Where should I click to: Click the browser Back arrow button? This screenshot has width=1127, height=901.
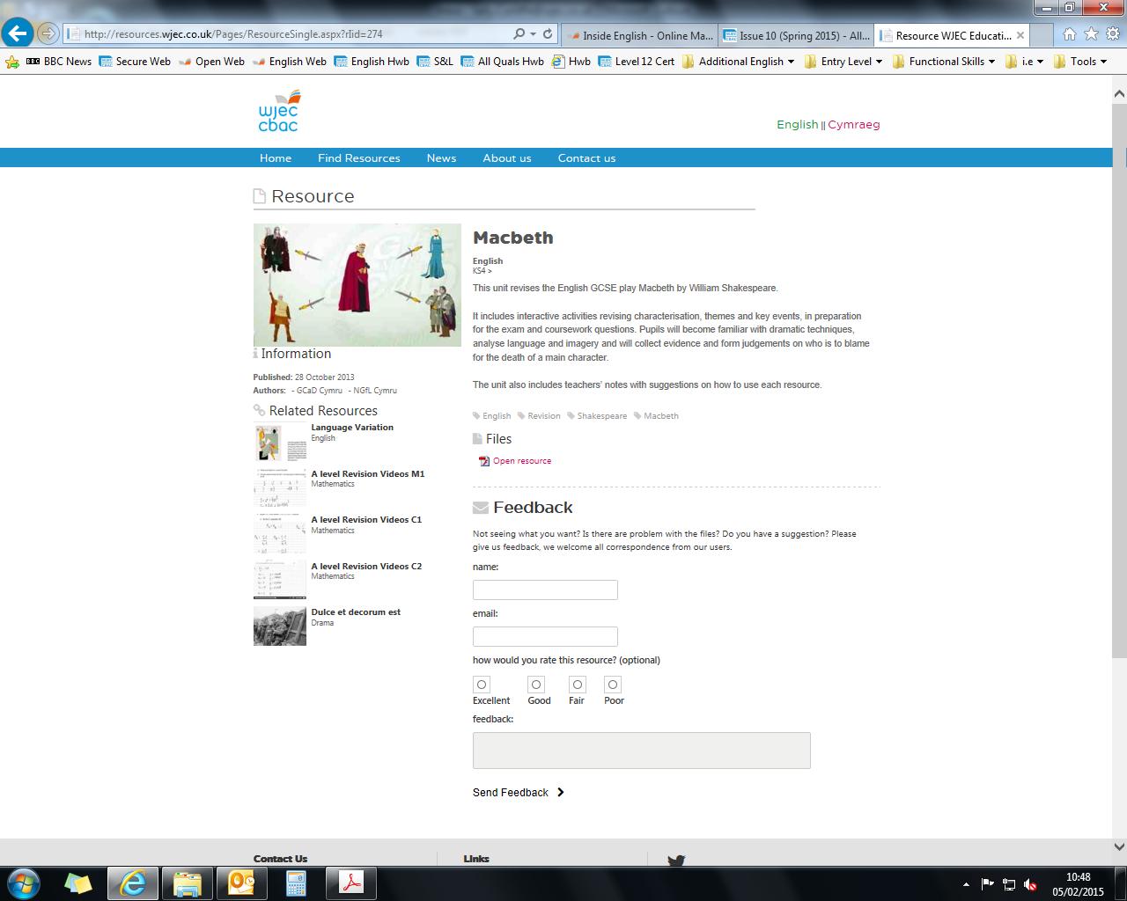17,33
